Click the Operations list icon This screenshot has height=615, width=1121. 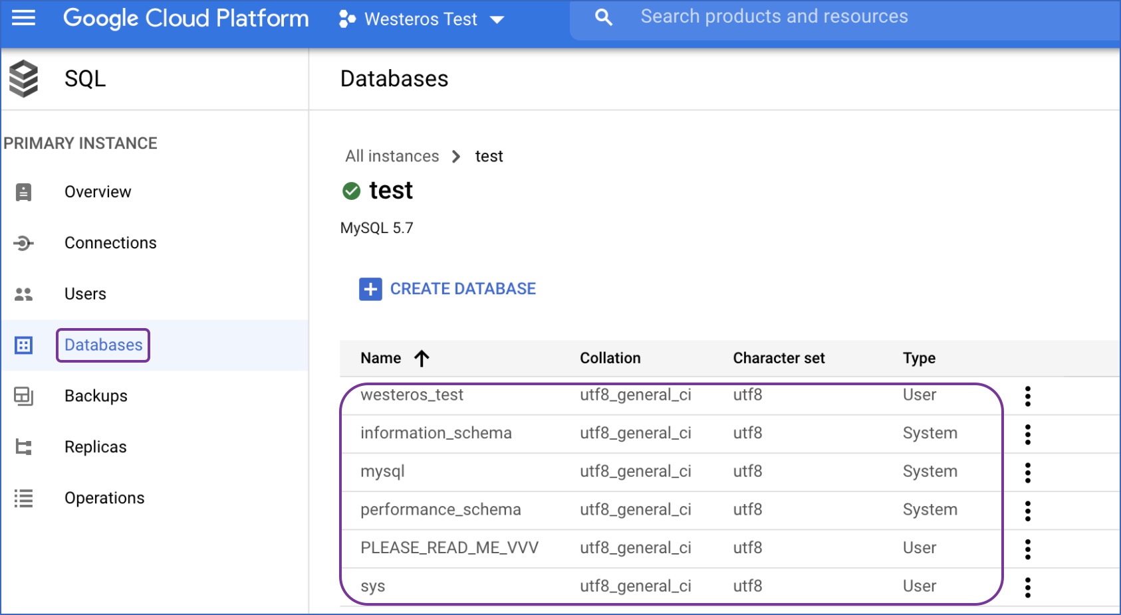tap(23, 498)
